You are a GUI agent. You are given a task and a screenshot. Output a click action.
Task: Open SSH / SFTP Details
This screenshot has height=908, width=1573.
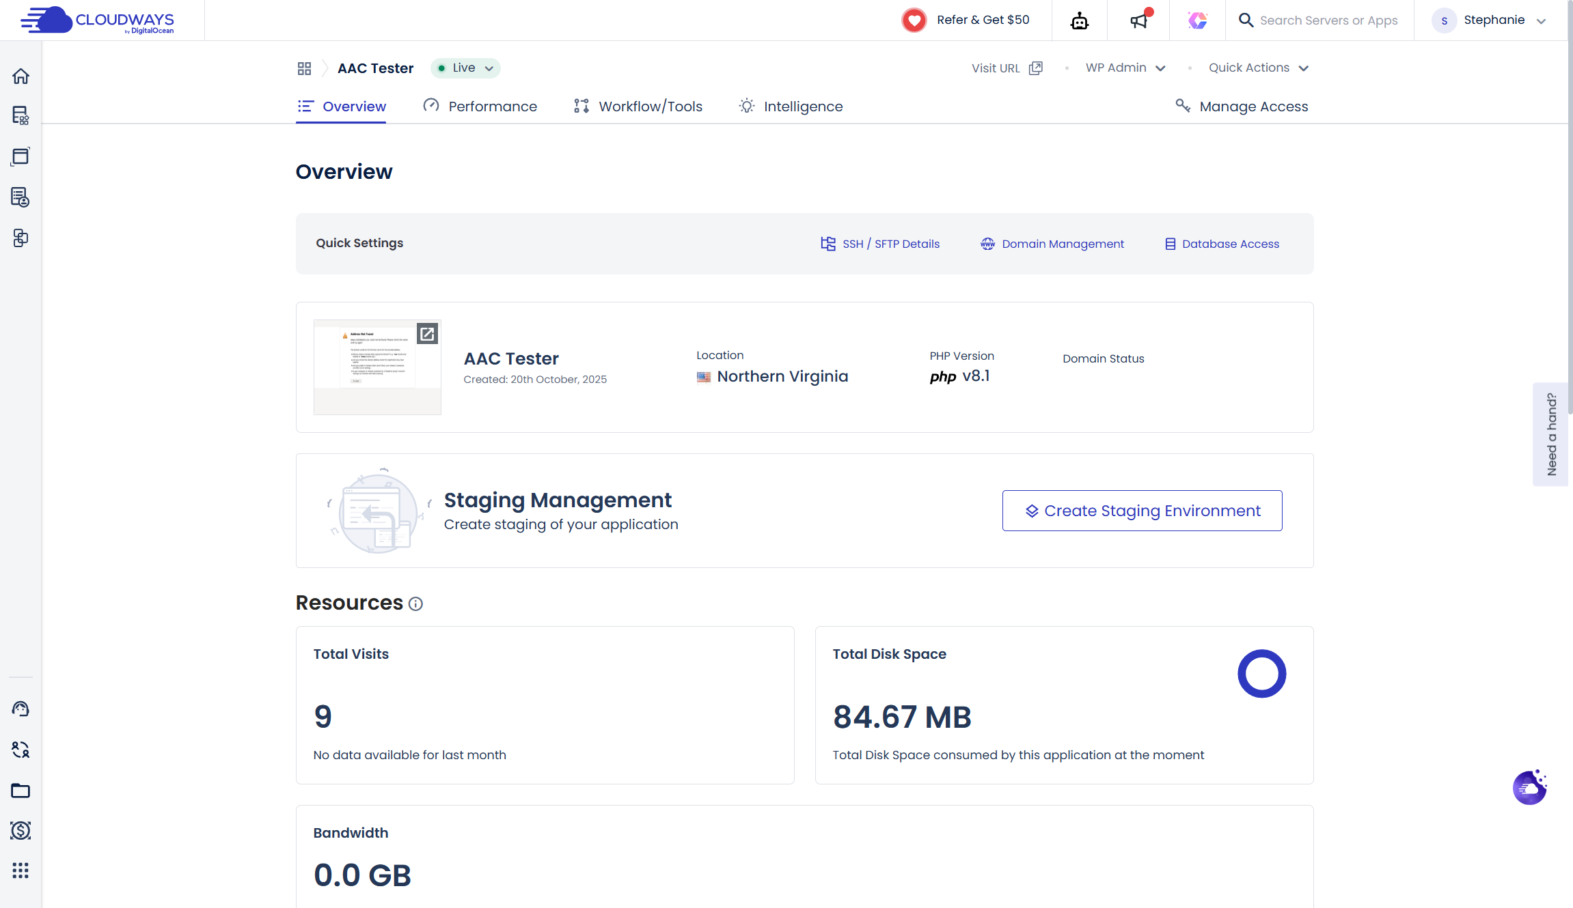click(880, 244)
